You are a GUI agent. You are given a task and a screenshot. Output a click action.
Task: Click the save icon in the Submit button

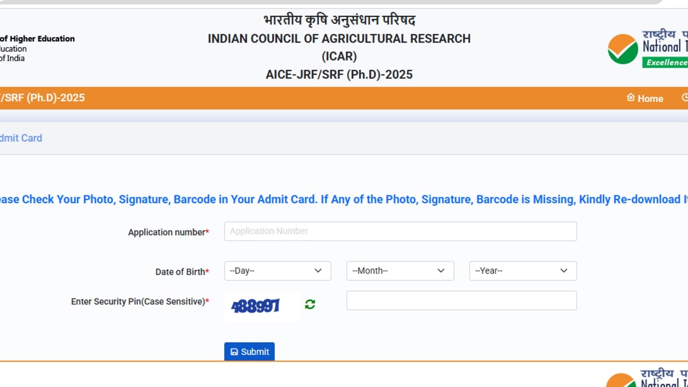click(234, 352)
